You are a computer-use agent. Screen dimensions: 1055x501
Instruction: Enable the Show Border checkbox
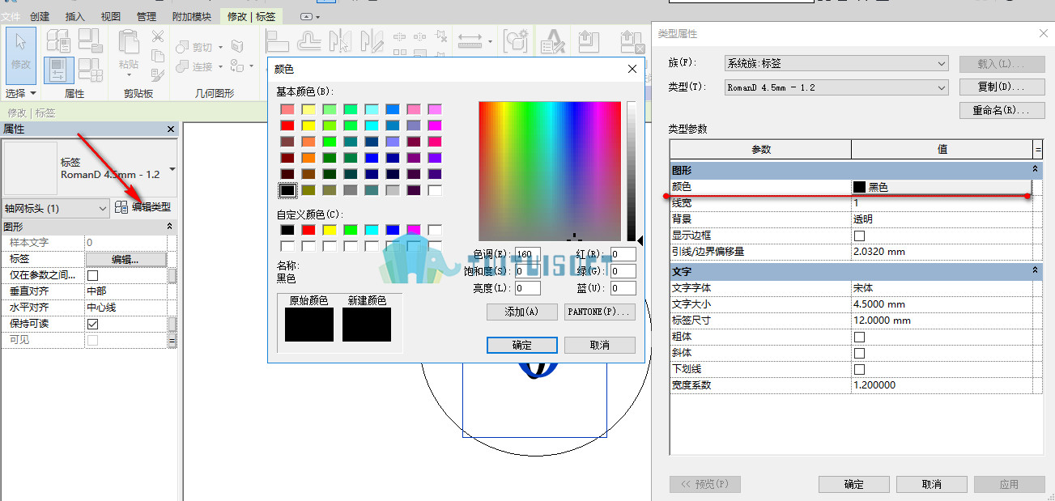(860, 236)
